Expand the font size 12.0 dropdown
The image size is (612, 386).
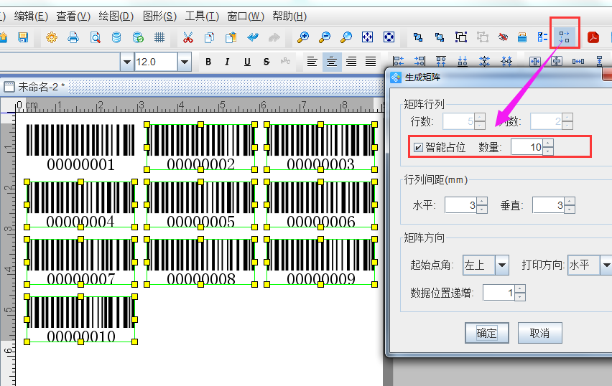(x=185, y=62)
